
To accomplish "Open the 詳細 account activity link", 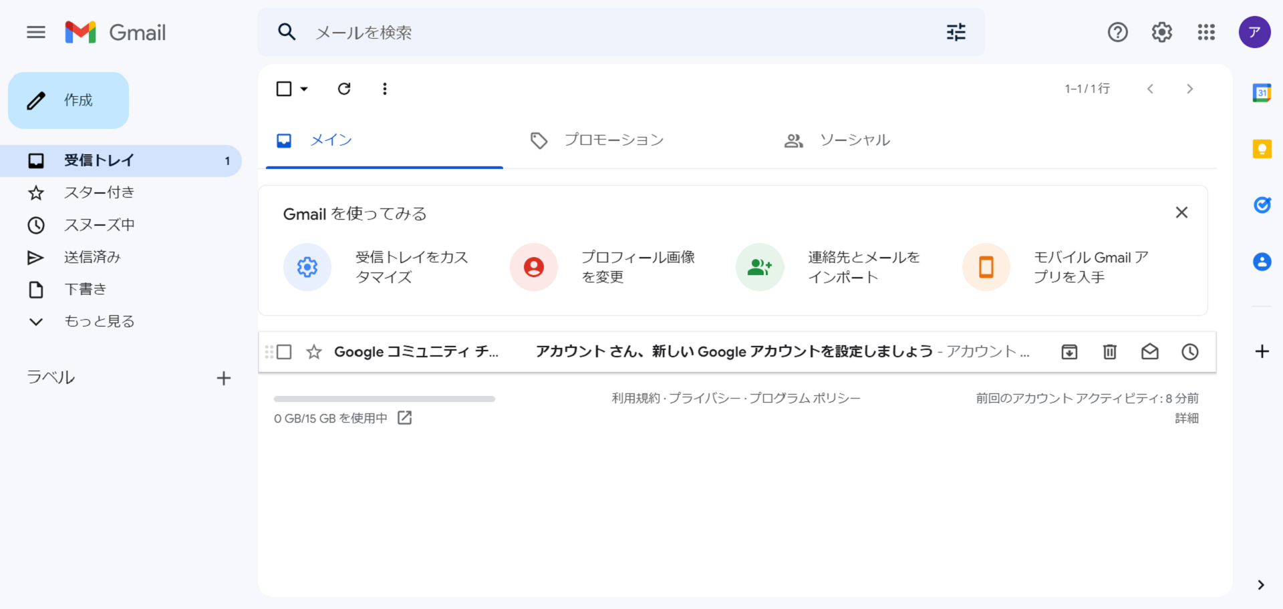I will click(x=1186, y=418).
